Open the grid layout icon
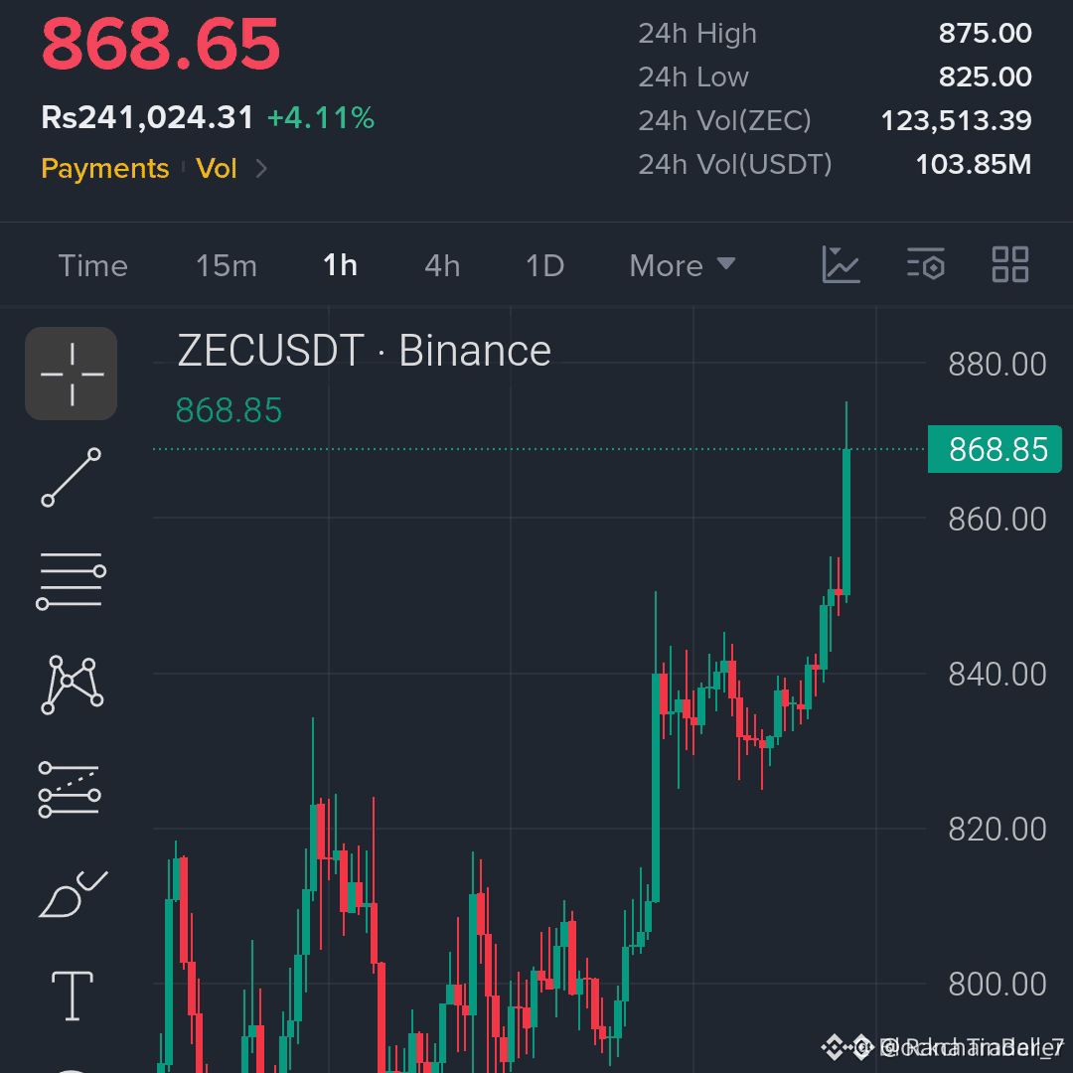This screenshot has height=1073, width=1073. coord(1010,265)
